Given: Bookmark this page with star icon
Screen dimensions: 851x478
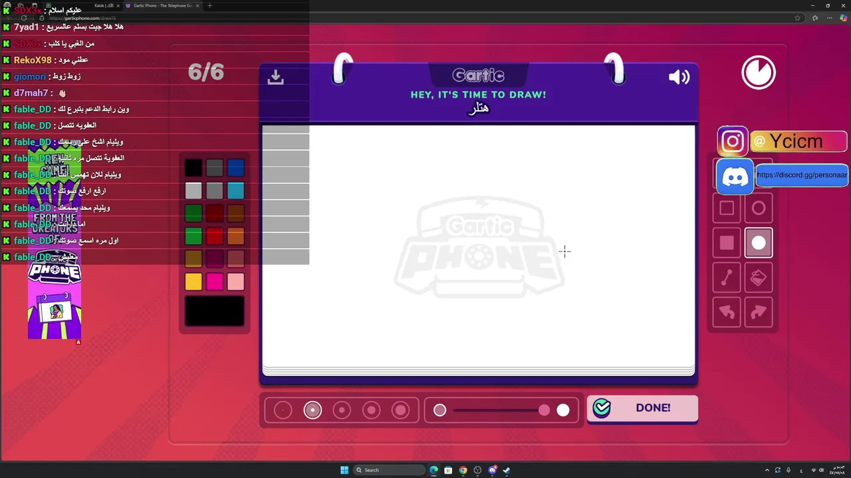Looking at the screenshot, I should pos(797,18).
